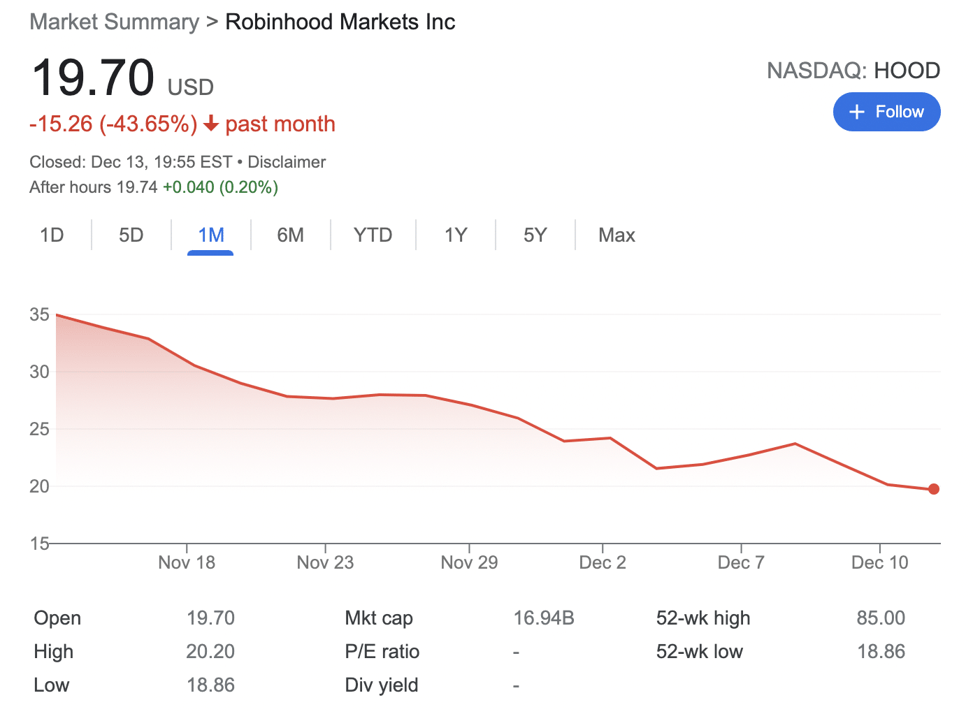Click the Dec 2 axis label
Viewport: 980px width, 714px height.
(x=603, y=562)
